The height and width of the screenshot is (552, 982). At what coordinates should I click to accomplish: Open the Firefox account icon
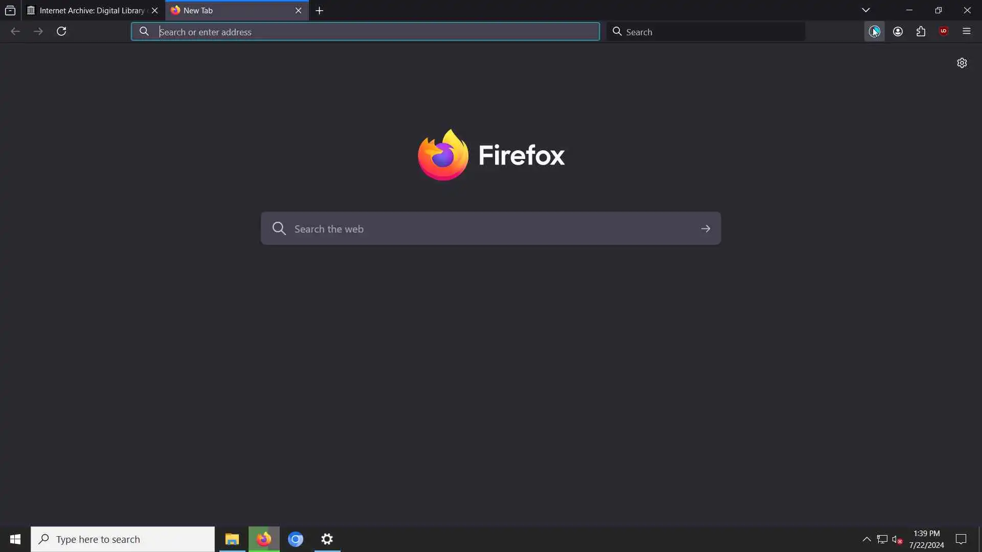coord(898,32)
